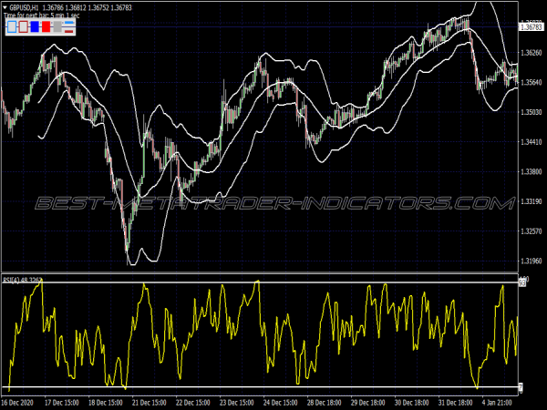Viewport: 547px width, 410px height.
Task: Click the red-outlined rectangle button
Action: click(x=24, y=26)
